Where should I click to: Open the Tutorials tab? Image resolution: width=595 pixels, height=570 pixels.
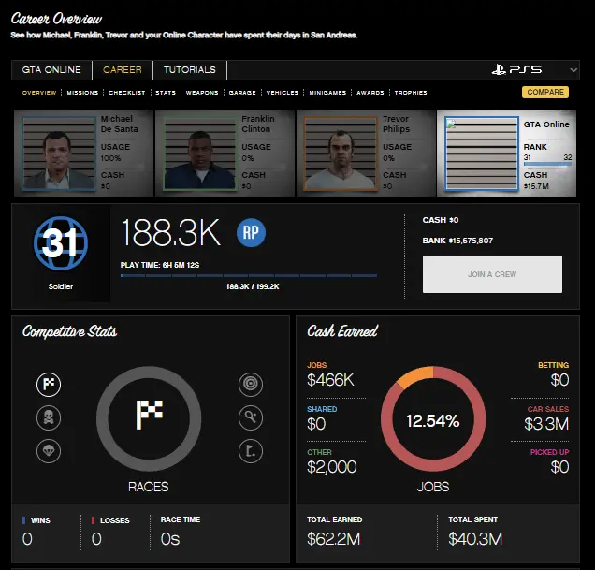[190, 70]
